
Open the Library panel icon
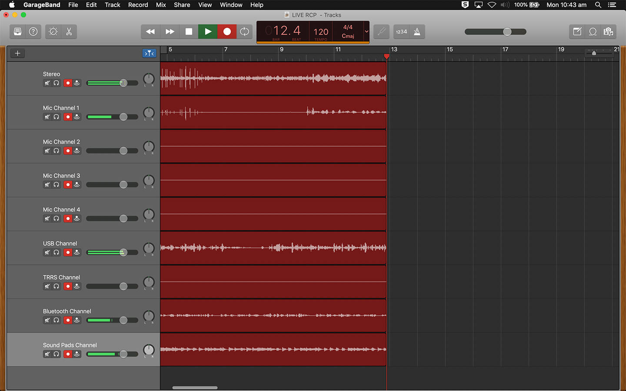tap(17, 32)
